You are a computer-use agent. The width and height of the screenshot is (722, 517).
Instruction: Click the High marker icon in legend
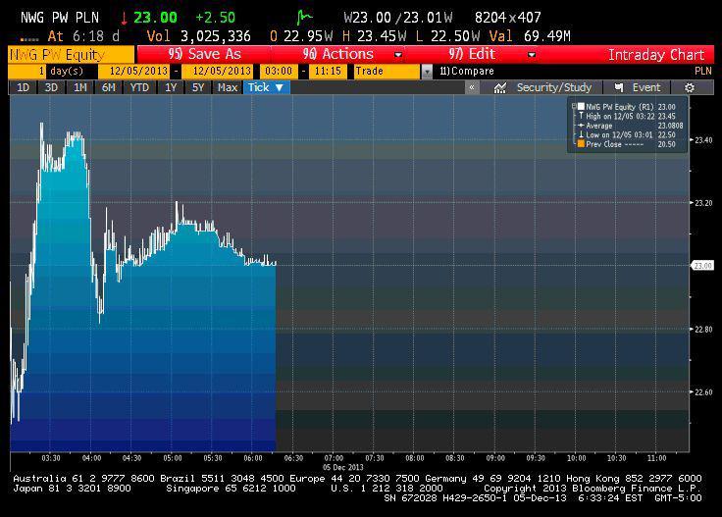pos(581,116)
